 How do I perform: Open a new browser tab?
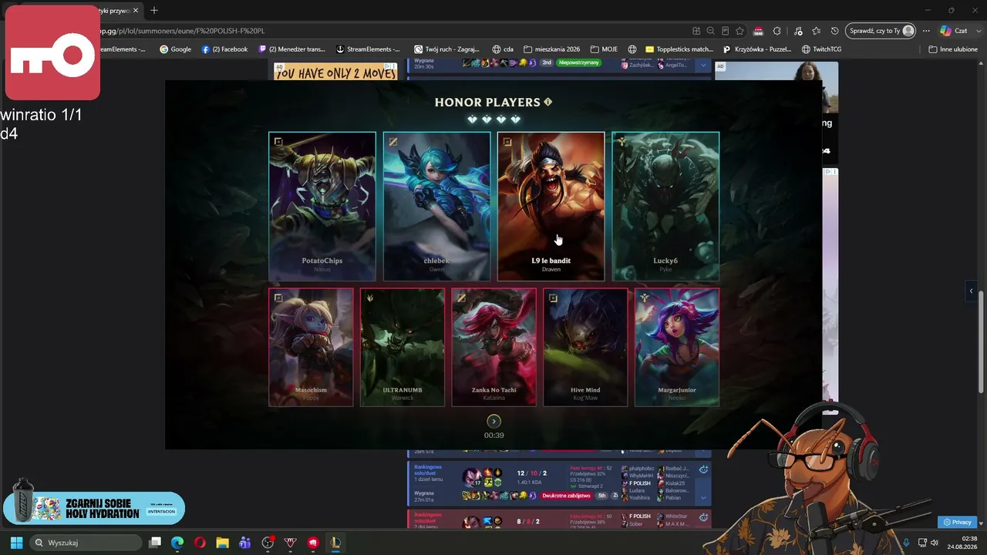pyautogui.click(x=154, y=10)
